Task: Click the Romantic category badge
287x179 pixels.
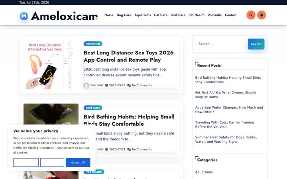Action: tap(93, 44)
